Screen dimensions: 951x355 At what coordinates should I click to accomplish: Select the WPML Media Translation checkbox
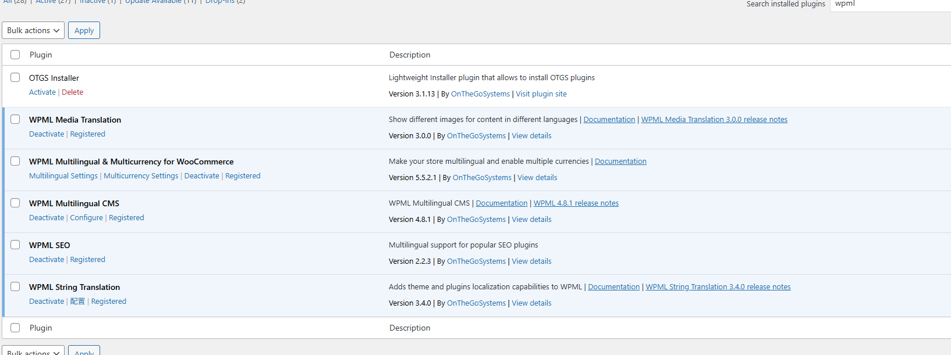pos(15,119)
